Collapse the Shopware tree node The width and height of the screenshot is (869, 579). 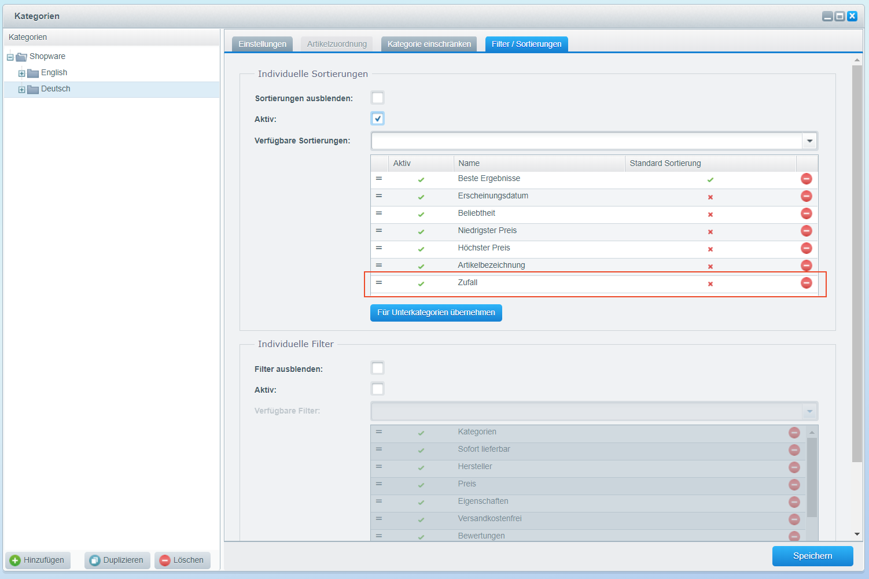(x=10, y=57)
